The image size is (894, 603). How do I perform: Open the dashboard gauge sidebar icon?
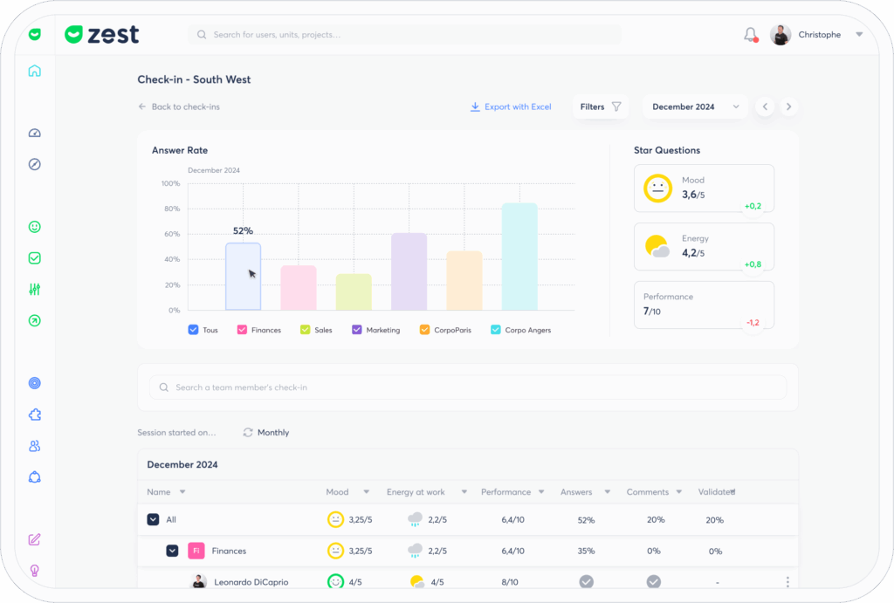pos(35,133)
